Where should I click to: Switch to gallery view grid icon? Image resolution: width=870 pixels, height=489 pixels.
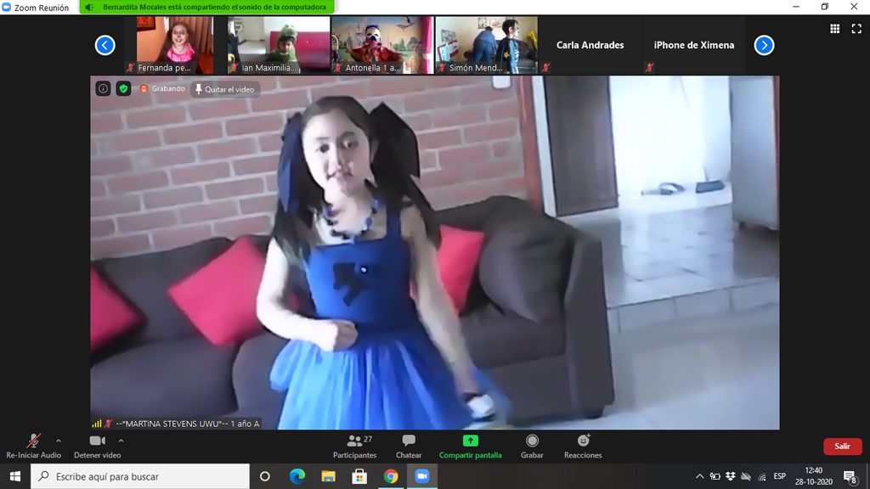[x=834, y=28]
